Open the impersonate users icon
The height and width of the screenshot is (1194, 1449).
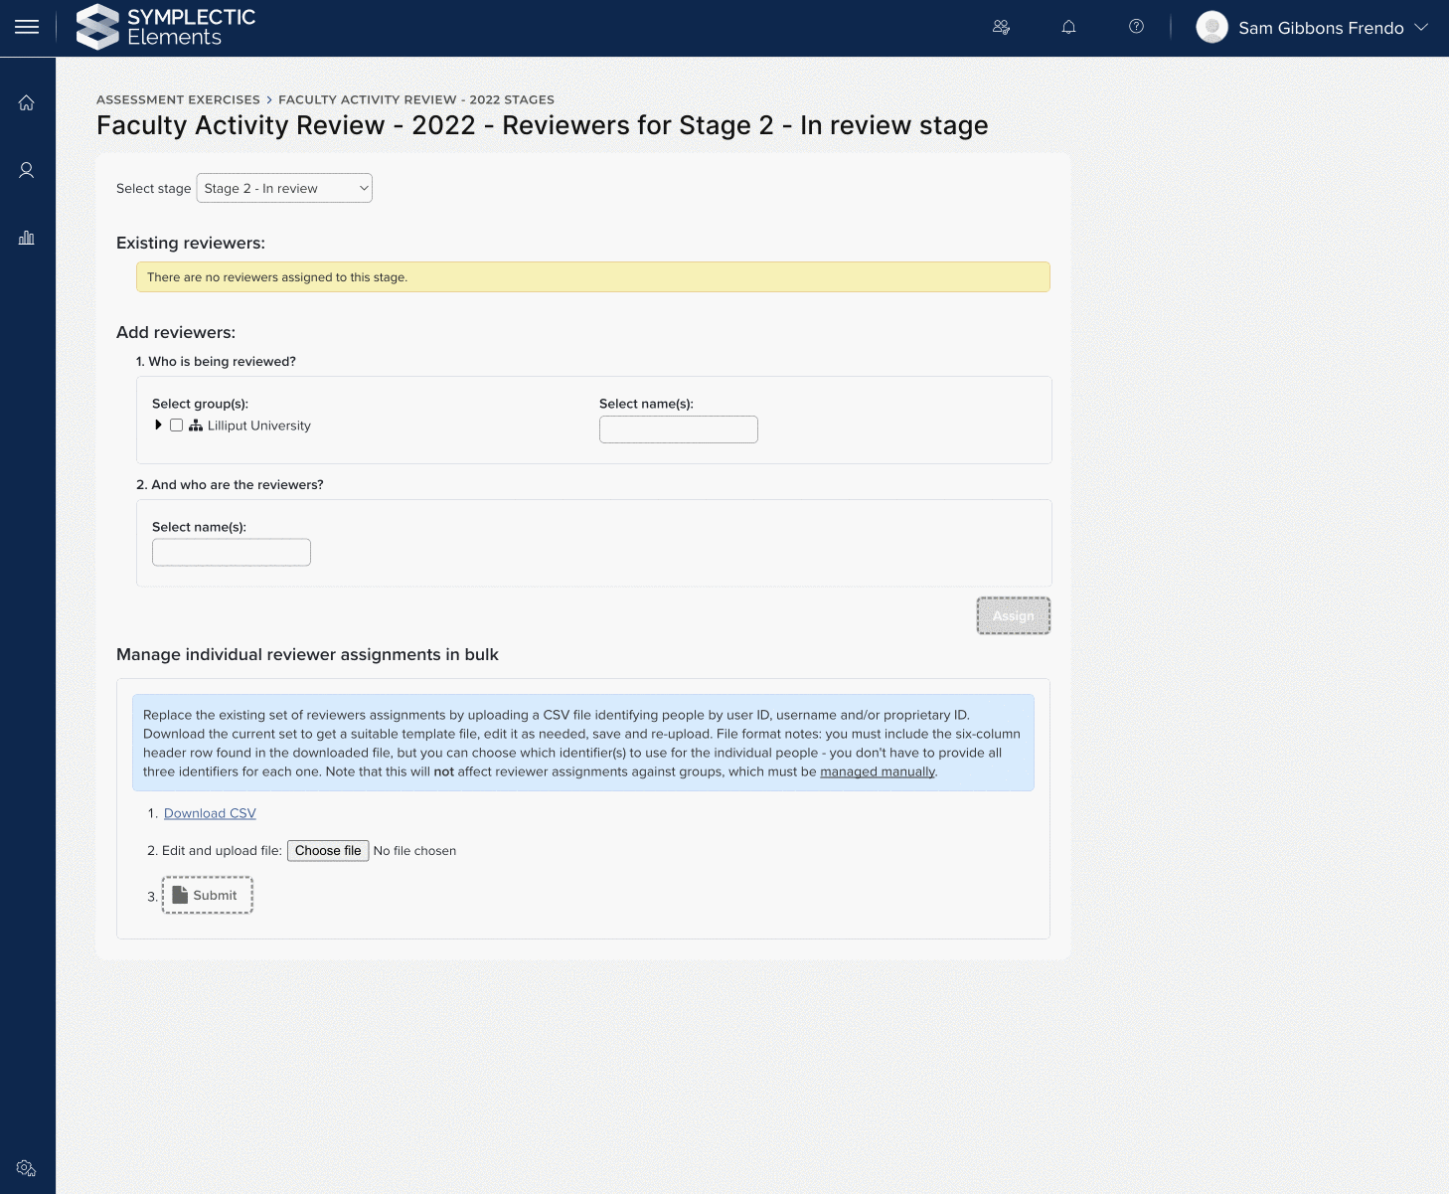pyautogui.click(x=1001, y=28)
